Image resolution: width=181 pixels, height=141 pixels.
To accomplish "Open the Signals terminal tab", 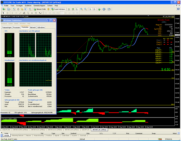I will (57, 135).
